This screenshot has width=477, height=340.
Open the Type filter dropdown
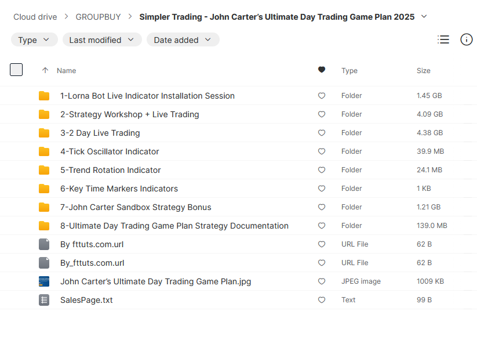pos(34,40)
